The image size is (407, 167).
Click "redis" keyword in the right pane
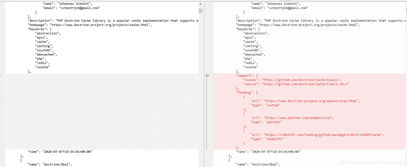click(x=251, y=63)
